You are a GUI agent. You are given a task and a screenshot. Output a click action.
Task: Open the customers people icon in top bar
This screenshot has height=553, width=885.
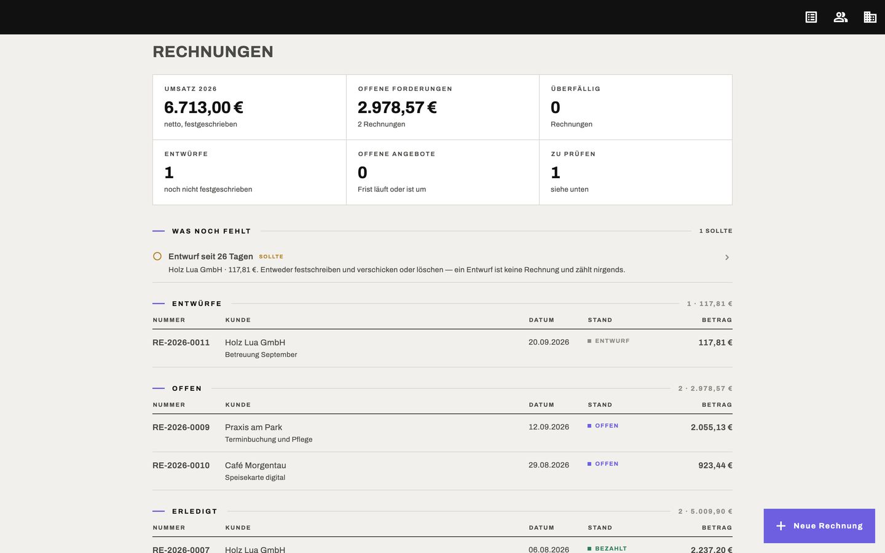coord(841,17)
